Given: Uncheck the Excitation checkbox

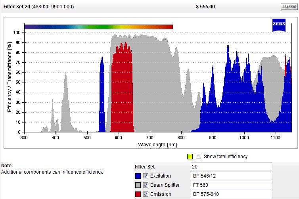Looking at the screenshot, I should 146,176.
